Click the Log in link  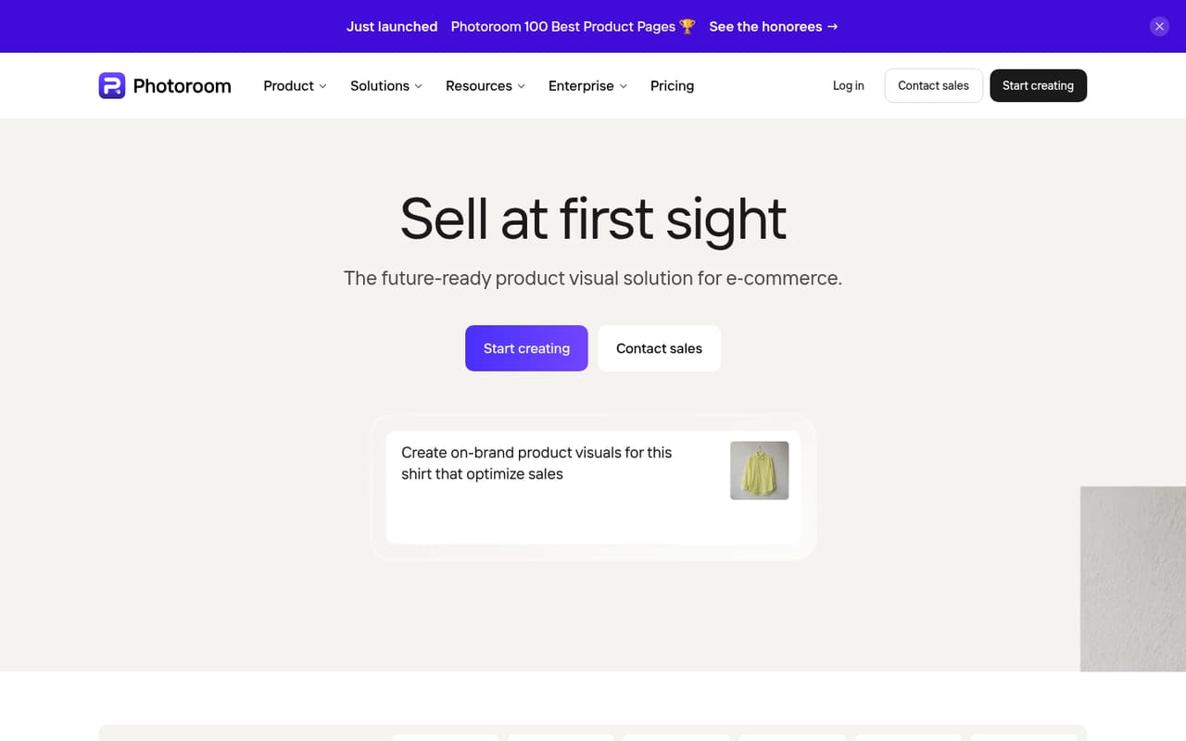[x=848, y=86]
